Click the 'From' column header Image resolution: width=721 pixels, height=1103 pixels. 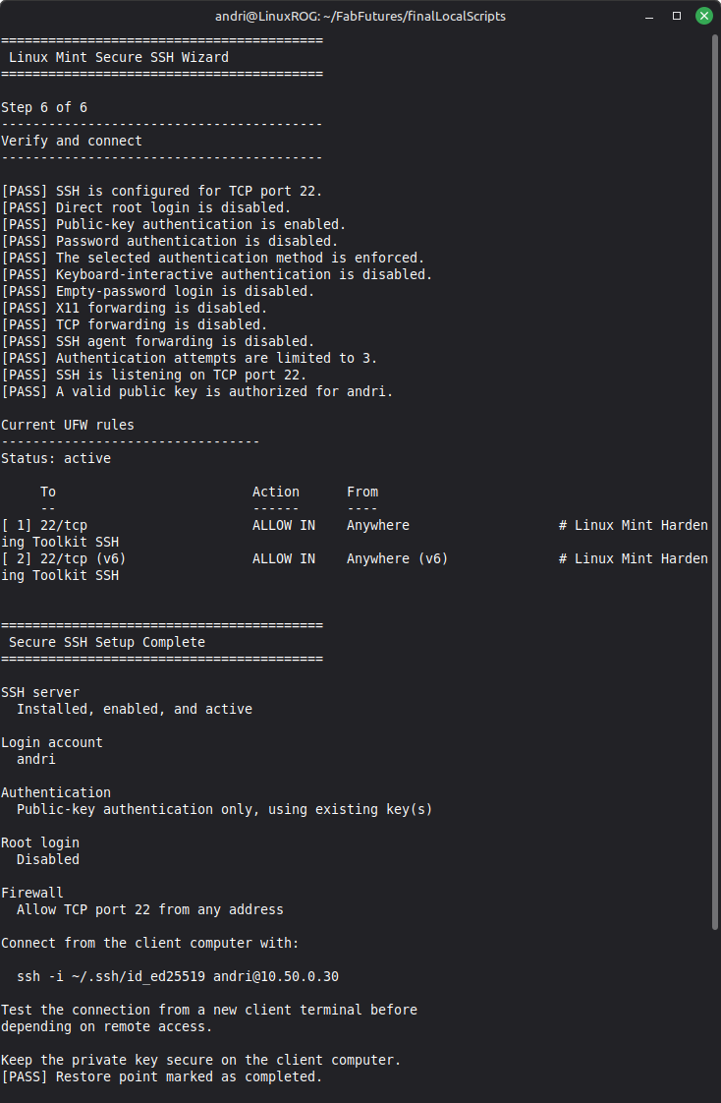[361, 492]
